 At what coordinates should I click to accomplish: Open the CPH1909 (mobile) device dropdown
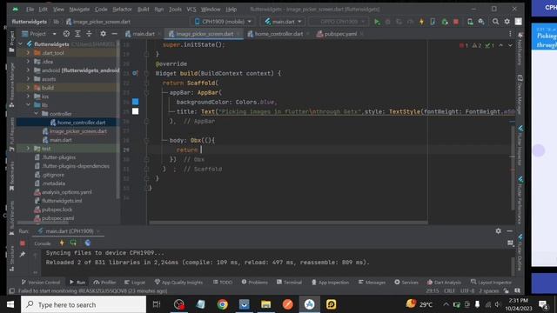[224, 22]
